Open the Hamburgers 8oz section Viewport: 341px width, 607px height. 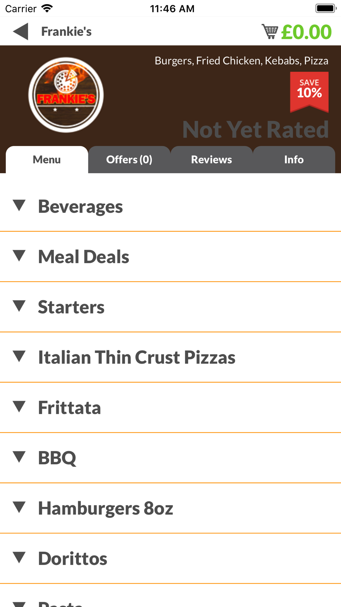coord(170,508)
